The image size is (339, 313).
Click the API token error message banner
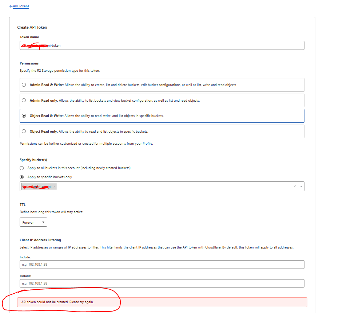click(x=162, y=302)
